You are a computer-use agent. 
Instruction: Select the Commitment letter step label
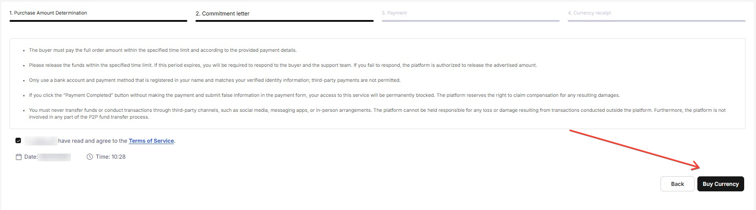(x=223, y=14)
